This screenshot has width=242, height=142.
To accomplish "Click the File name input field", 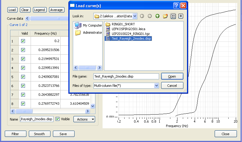I will (126, 76).
